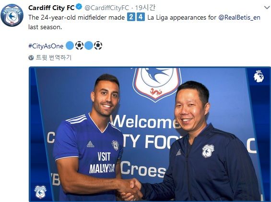
Task: Click the Cardiff City FC display name
Action: pos(51,8)
